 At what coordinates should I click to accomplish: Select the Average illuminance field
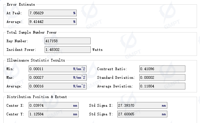point(58,86)
